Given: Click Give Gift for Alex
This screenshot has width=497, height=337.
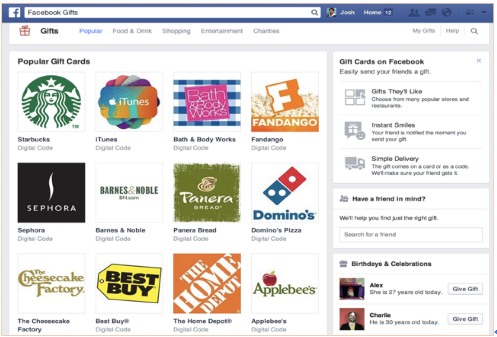Looking at the screenshot, I should pos(465,289).
